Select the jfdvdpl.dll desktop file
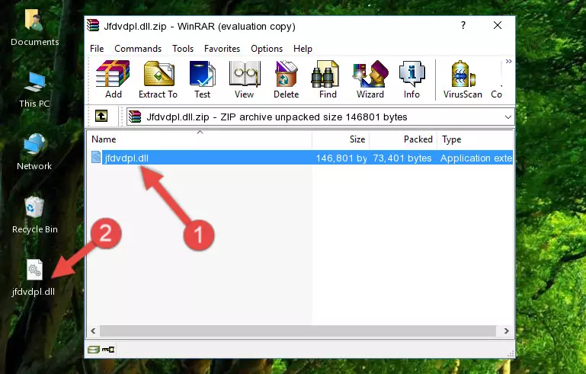Image resolution: width=586 pixels, height=374 pixels. 34,277
